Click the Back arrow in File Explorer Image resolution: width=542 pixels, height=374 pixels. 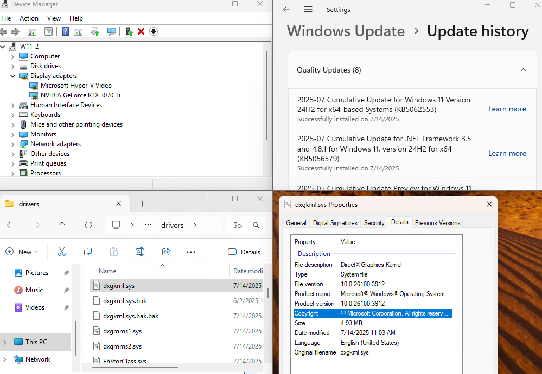(x=10, y=225)
